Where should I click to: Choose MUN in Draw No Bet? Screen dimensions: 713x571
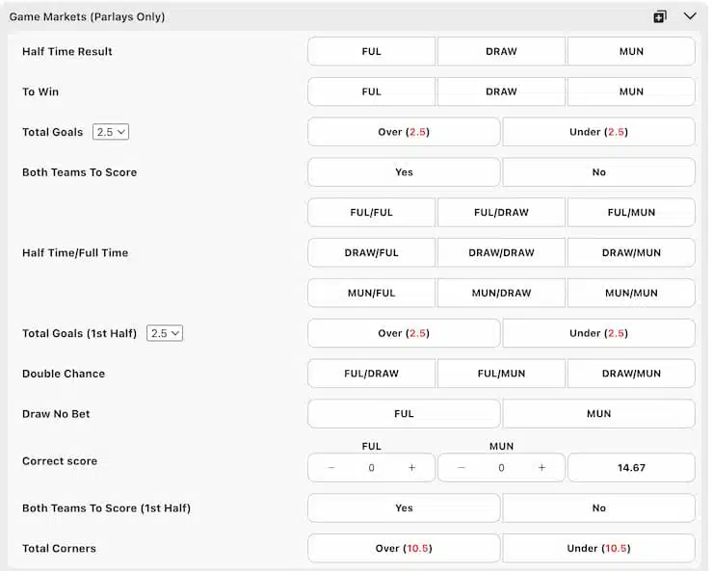[599, 414]
